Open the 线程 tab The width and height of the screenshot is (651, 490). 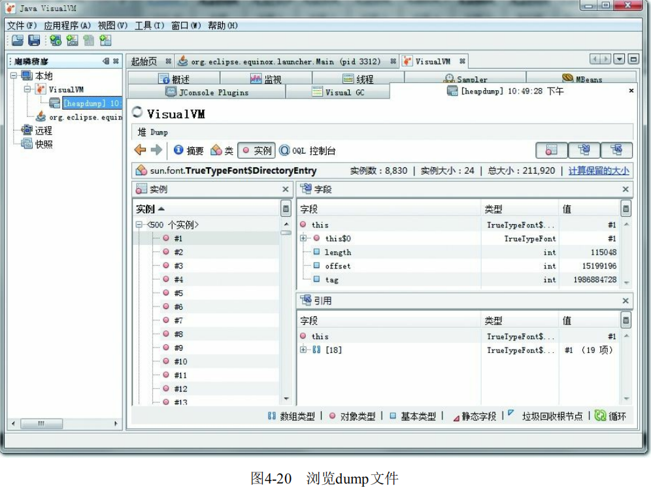click(x=358, y=78)
